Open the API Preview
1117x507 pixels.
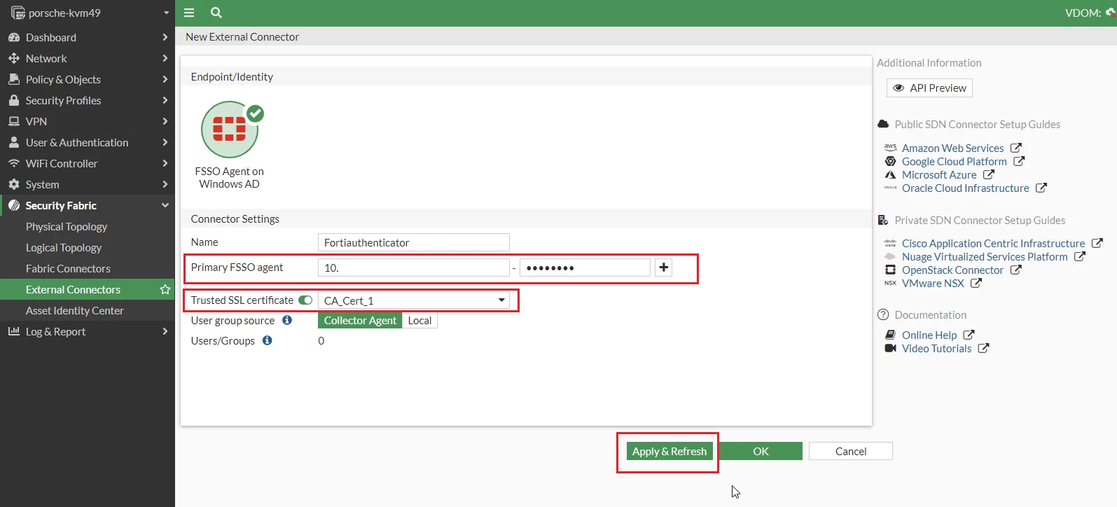(929, 88)
